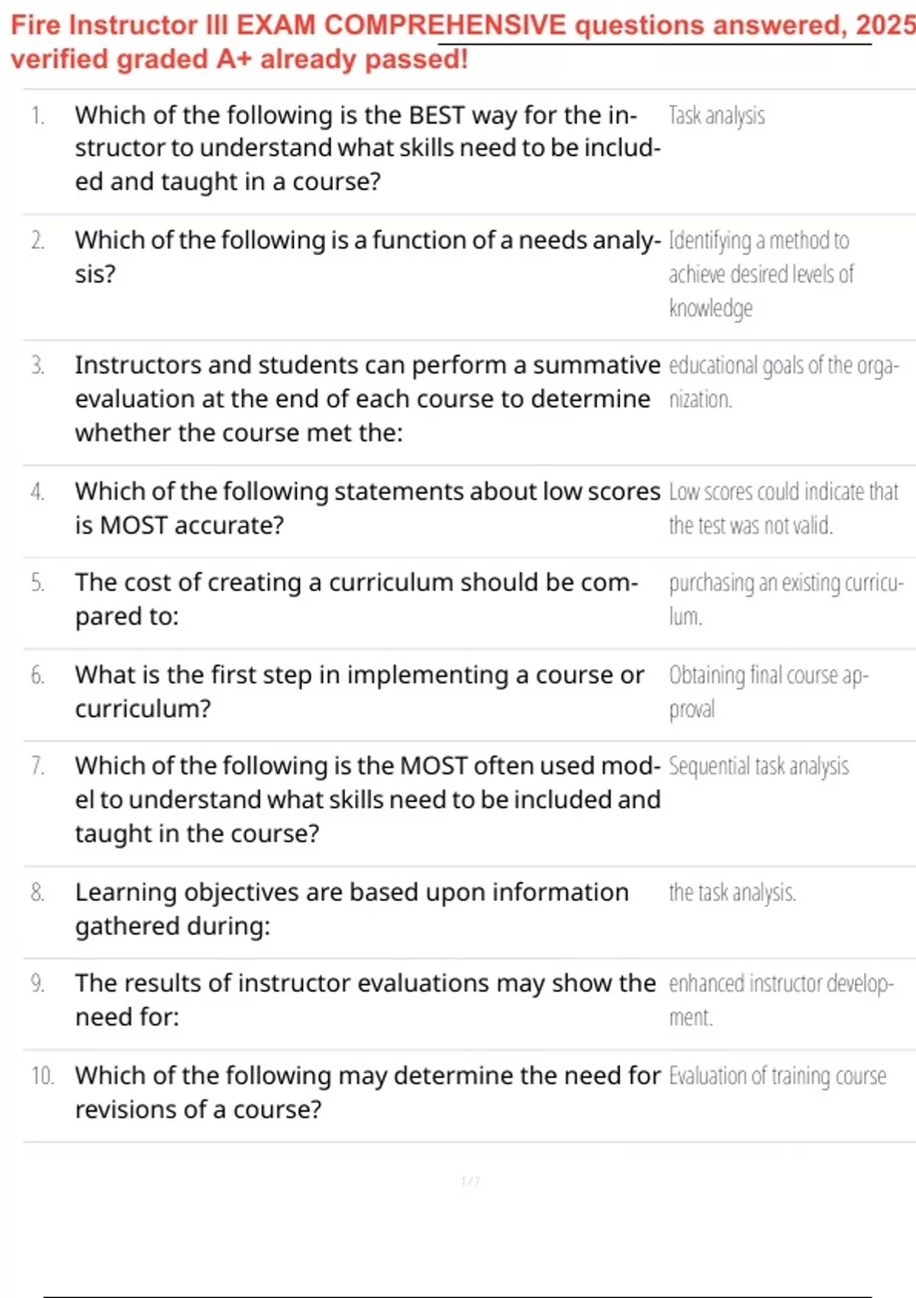Click the 'Evaluation of training course' answer
This screenshot has height=1298, width=916.
(777, 1076)
